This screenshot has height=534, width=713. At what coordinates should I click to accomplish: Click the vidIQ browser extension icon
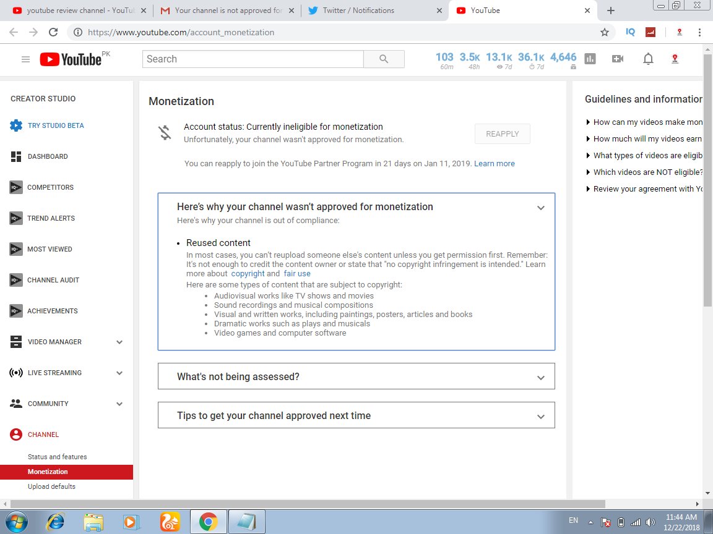click(x=630, y=32)
